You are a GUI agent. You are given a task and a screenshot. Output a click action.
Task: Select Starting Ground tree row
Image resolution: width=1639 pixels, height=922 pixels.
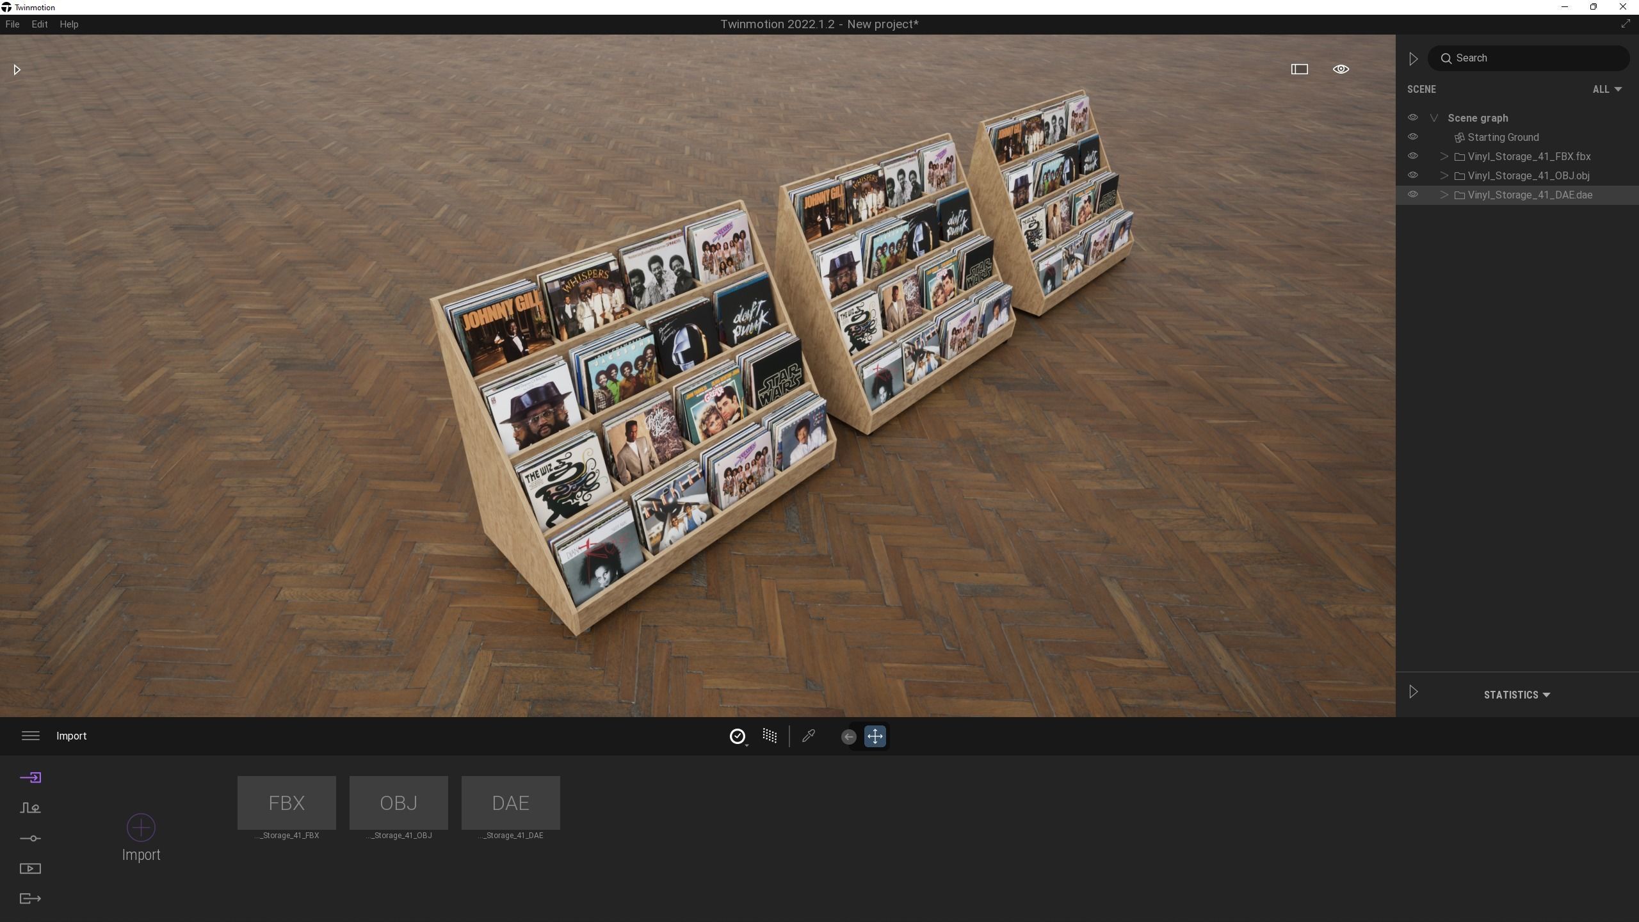(x=1517, y=138)
